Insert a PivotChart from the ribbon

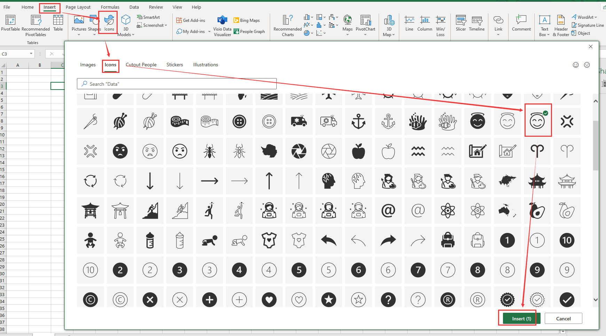pos(365,24)
